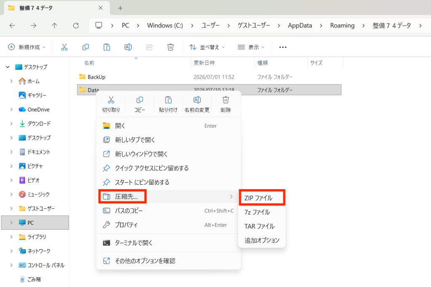Select TAR ファイル in submenu
431x287 pixels.
click(262, 226)
